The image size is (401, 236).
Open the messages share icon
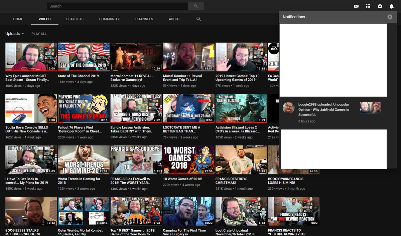[380, 6]
